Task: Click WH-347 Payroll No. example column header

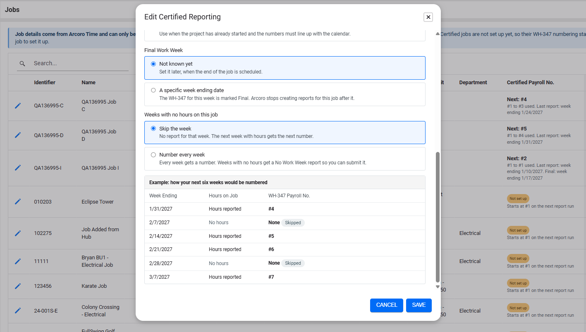Action: pos(289,196)
